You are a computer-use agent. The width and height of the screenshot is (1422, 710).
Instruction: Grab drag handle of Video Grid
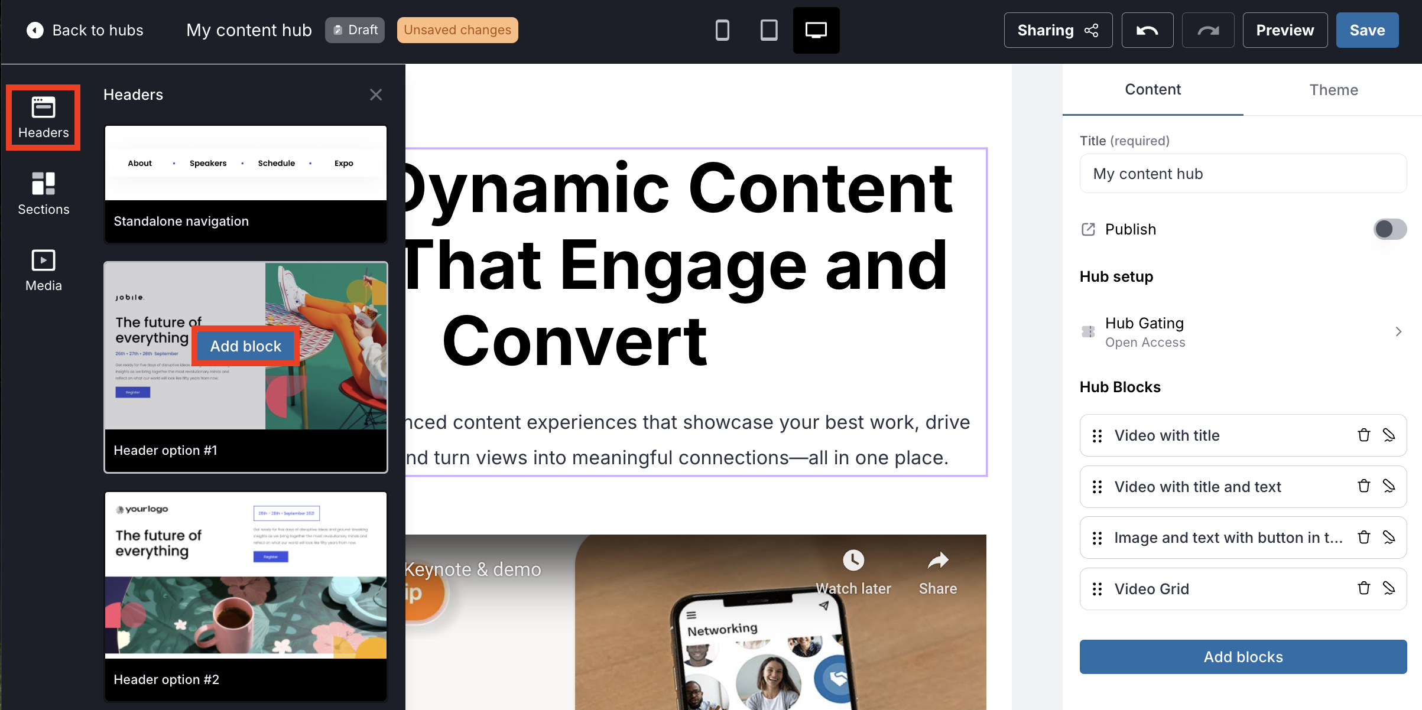[x=1098, y=589]
